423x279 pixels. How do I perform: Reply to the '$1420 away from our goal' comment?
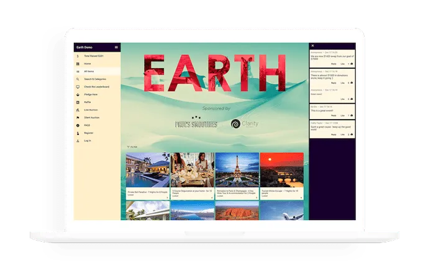coord(334,64)
